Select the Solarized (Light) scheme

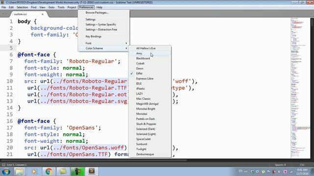[x=150, y=134]
